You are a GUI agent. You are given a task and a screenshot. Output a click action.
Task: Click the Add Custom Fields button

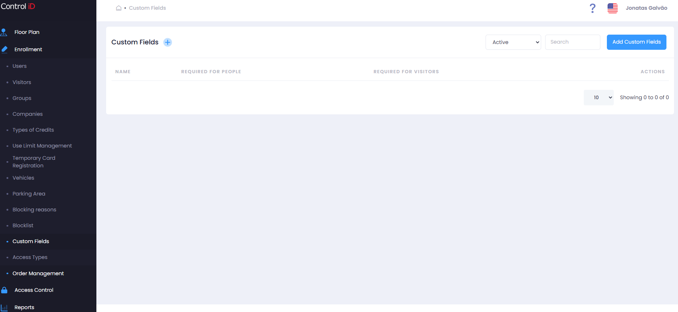(636, 42)
